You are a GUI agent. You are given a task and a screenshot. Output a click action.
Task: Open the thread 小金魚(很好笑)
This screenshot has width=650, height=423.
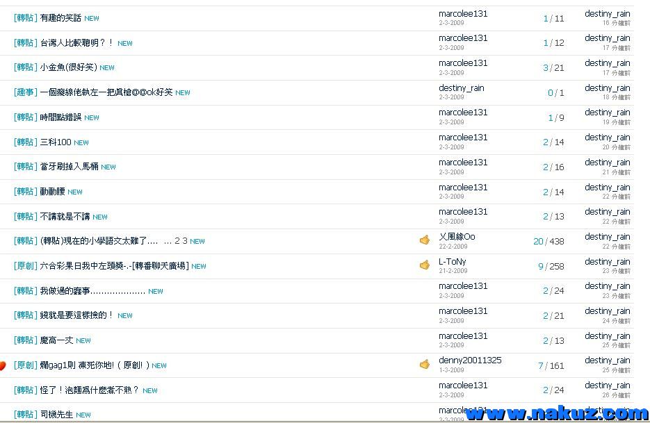[68, 67]
